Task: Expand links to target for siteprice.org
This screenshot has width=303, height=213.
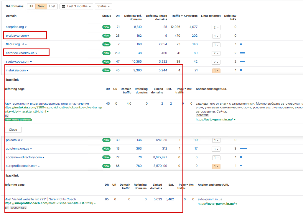Action: coord(216,27)
